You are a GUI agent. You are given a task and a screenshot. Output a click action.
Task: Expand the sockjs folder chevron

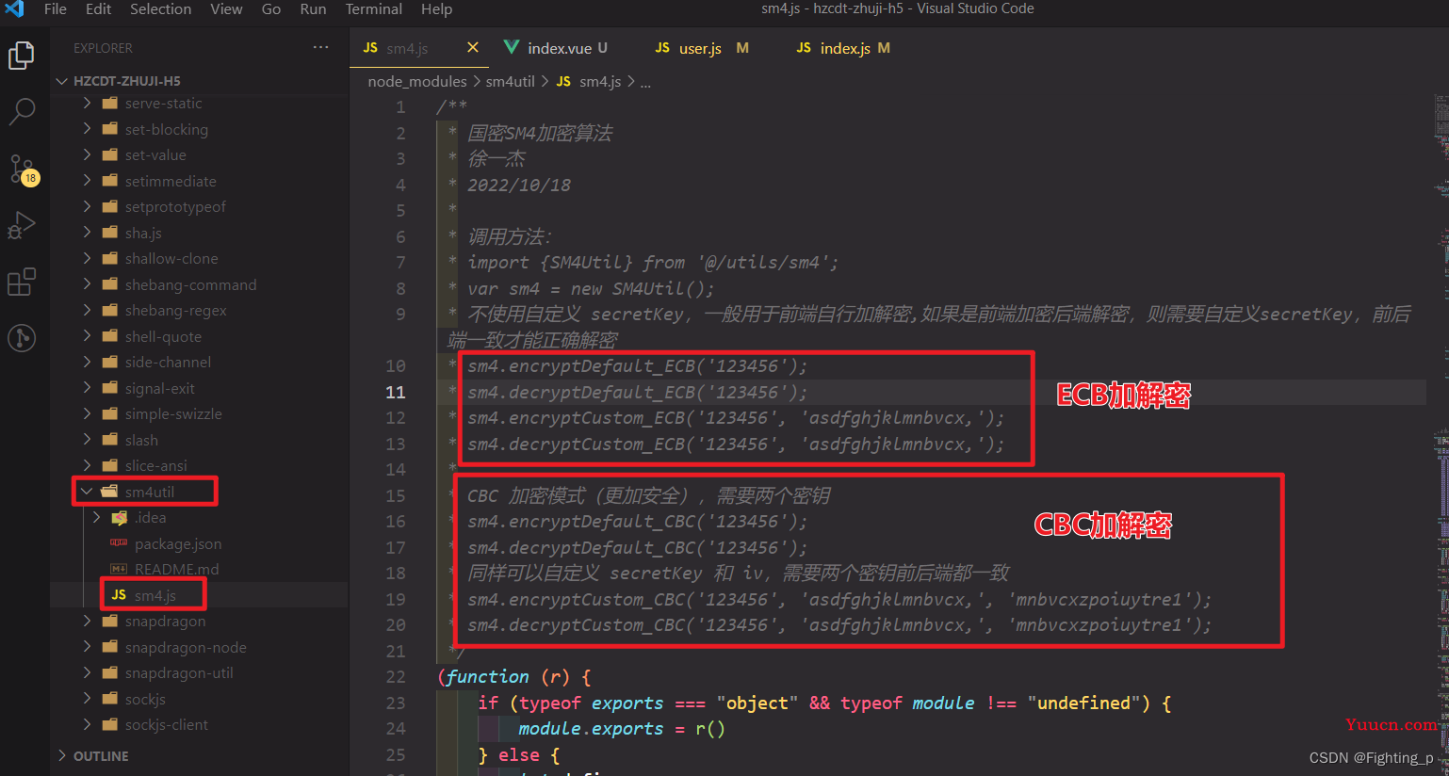point(87,699)
